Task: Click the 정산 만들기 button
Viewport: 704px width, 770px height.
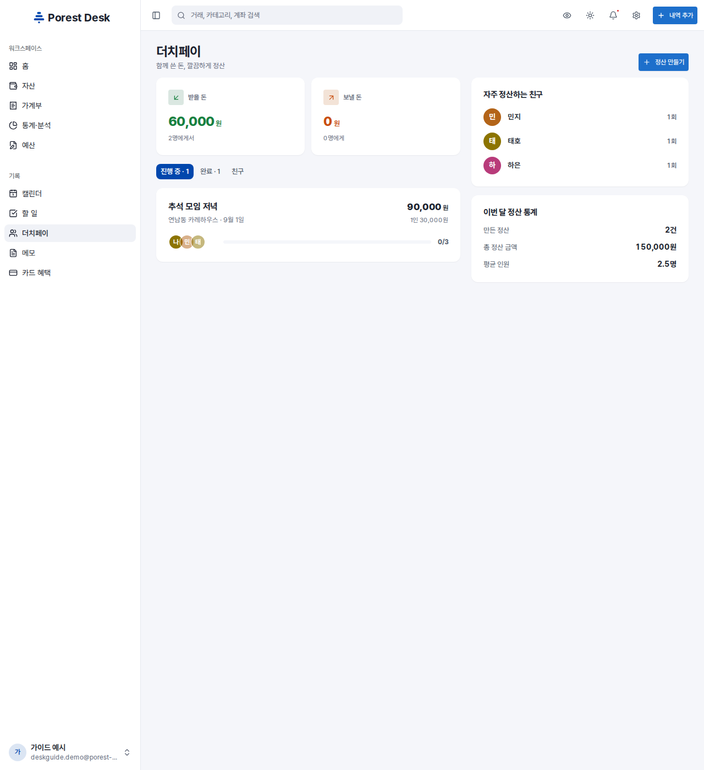Action: pyautogui.click(x=663, y=62)
